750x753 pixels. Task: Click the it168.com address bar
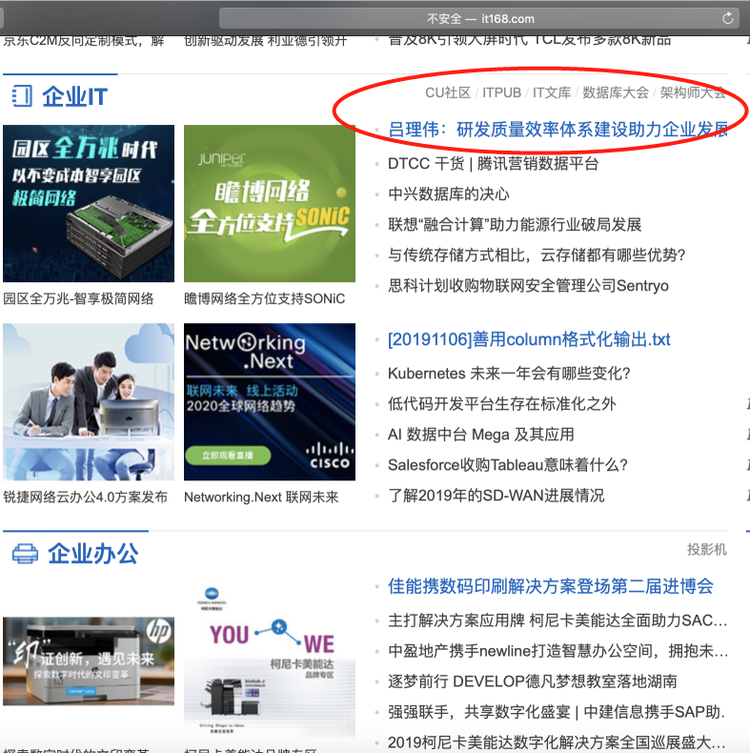[479, 19]
